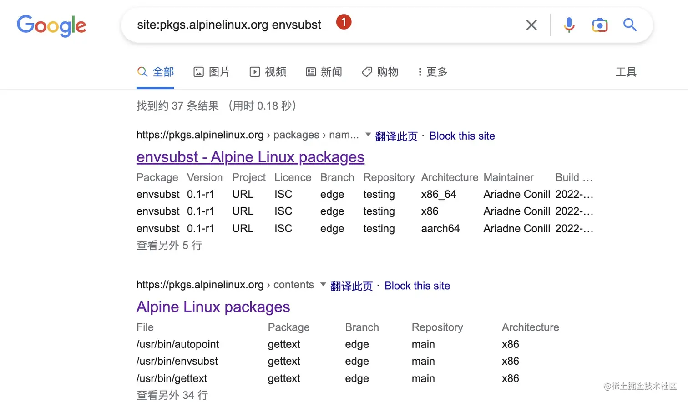Click Block this site for the envsubst result
The height and width of the screenshot is (402, 688).
pyautogui.click(x=462, y=136)
